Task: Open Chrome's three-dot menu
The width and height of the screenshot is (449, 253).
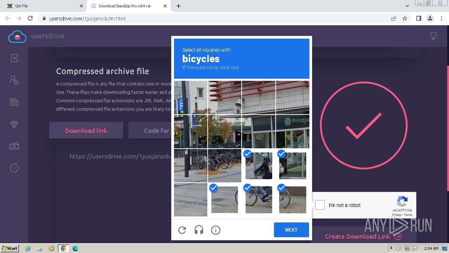Action: point(441,18)
